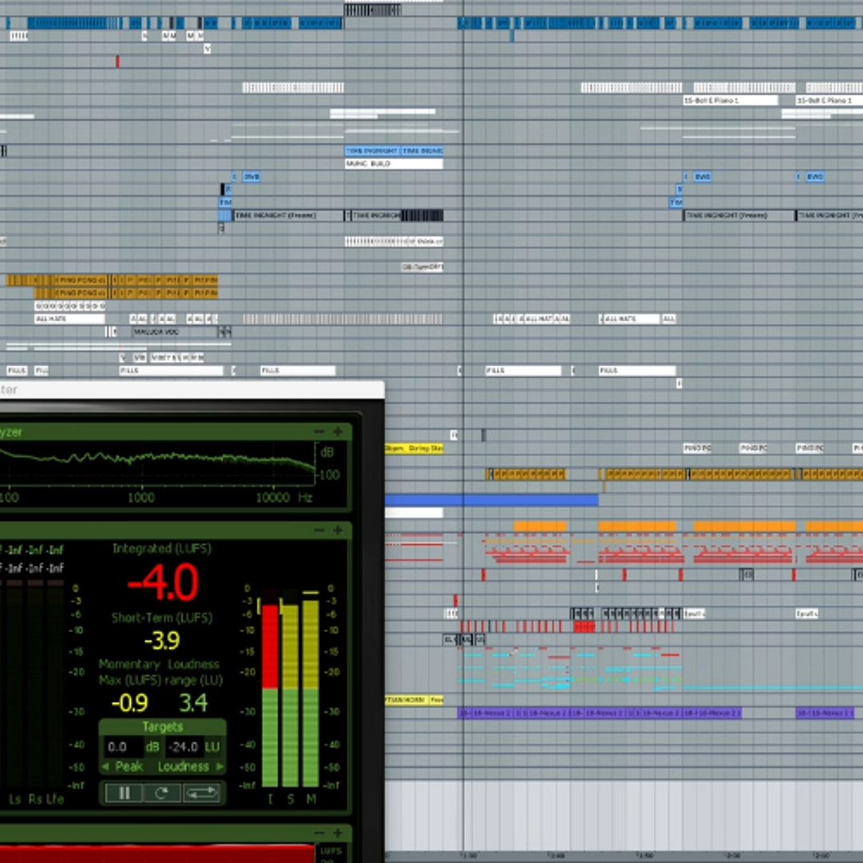The image size is (863, 863).
Task: Click the LUFS label on the bottom panel
Action: click(x=330, y=850)
